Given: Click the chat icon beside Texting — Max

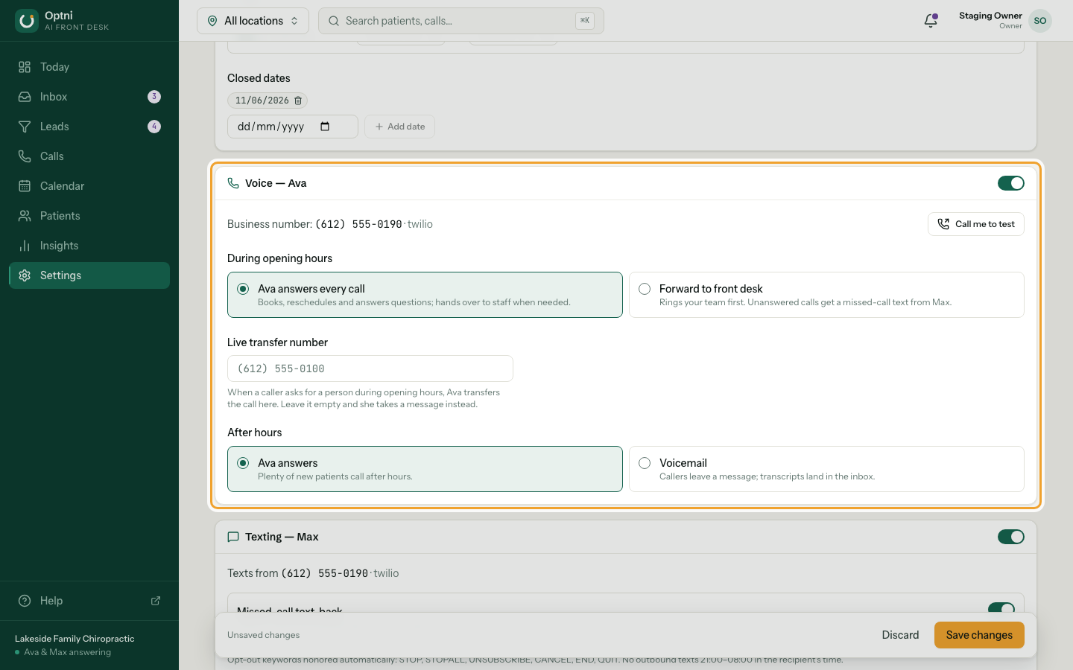Looking at the screenshot, I should (233, 537).
